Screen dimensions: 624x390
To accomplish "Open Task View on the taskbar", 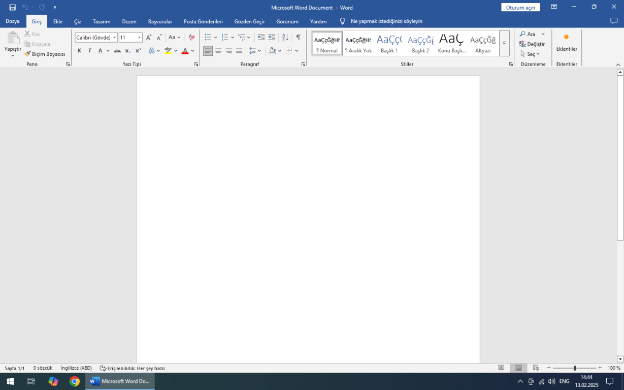I will [x=31, y=381].
